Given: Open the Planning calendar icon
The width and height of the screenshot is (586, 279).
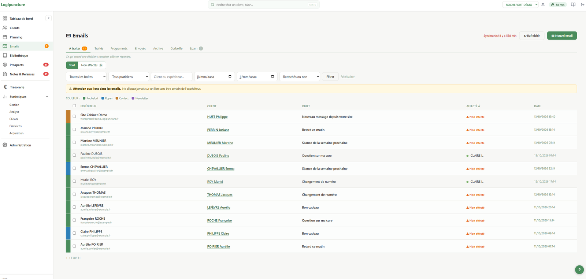Looking at the screenshot, I should 5,37.
